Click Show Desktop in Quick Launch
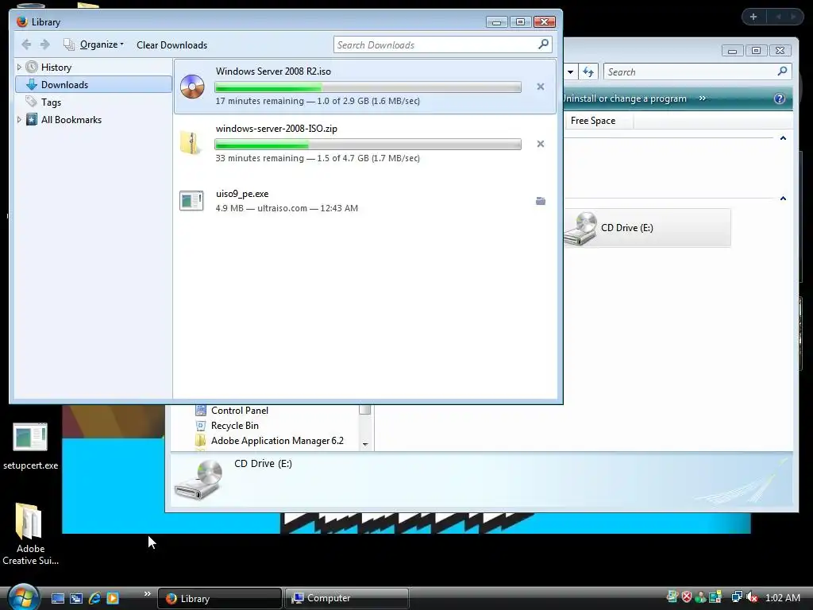Viewport: 813px width, 610px height. (x=57, y=598)
